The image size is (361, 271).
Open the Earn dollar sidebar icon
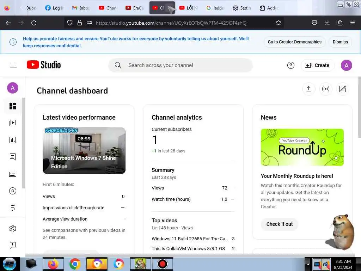pyautogui.click(x=13, y=208)
